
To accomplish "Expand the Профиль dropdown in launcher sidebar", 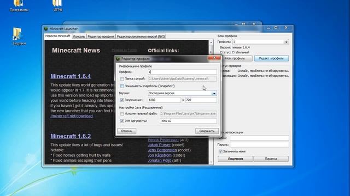I will click(x=286, y=42).
